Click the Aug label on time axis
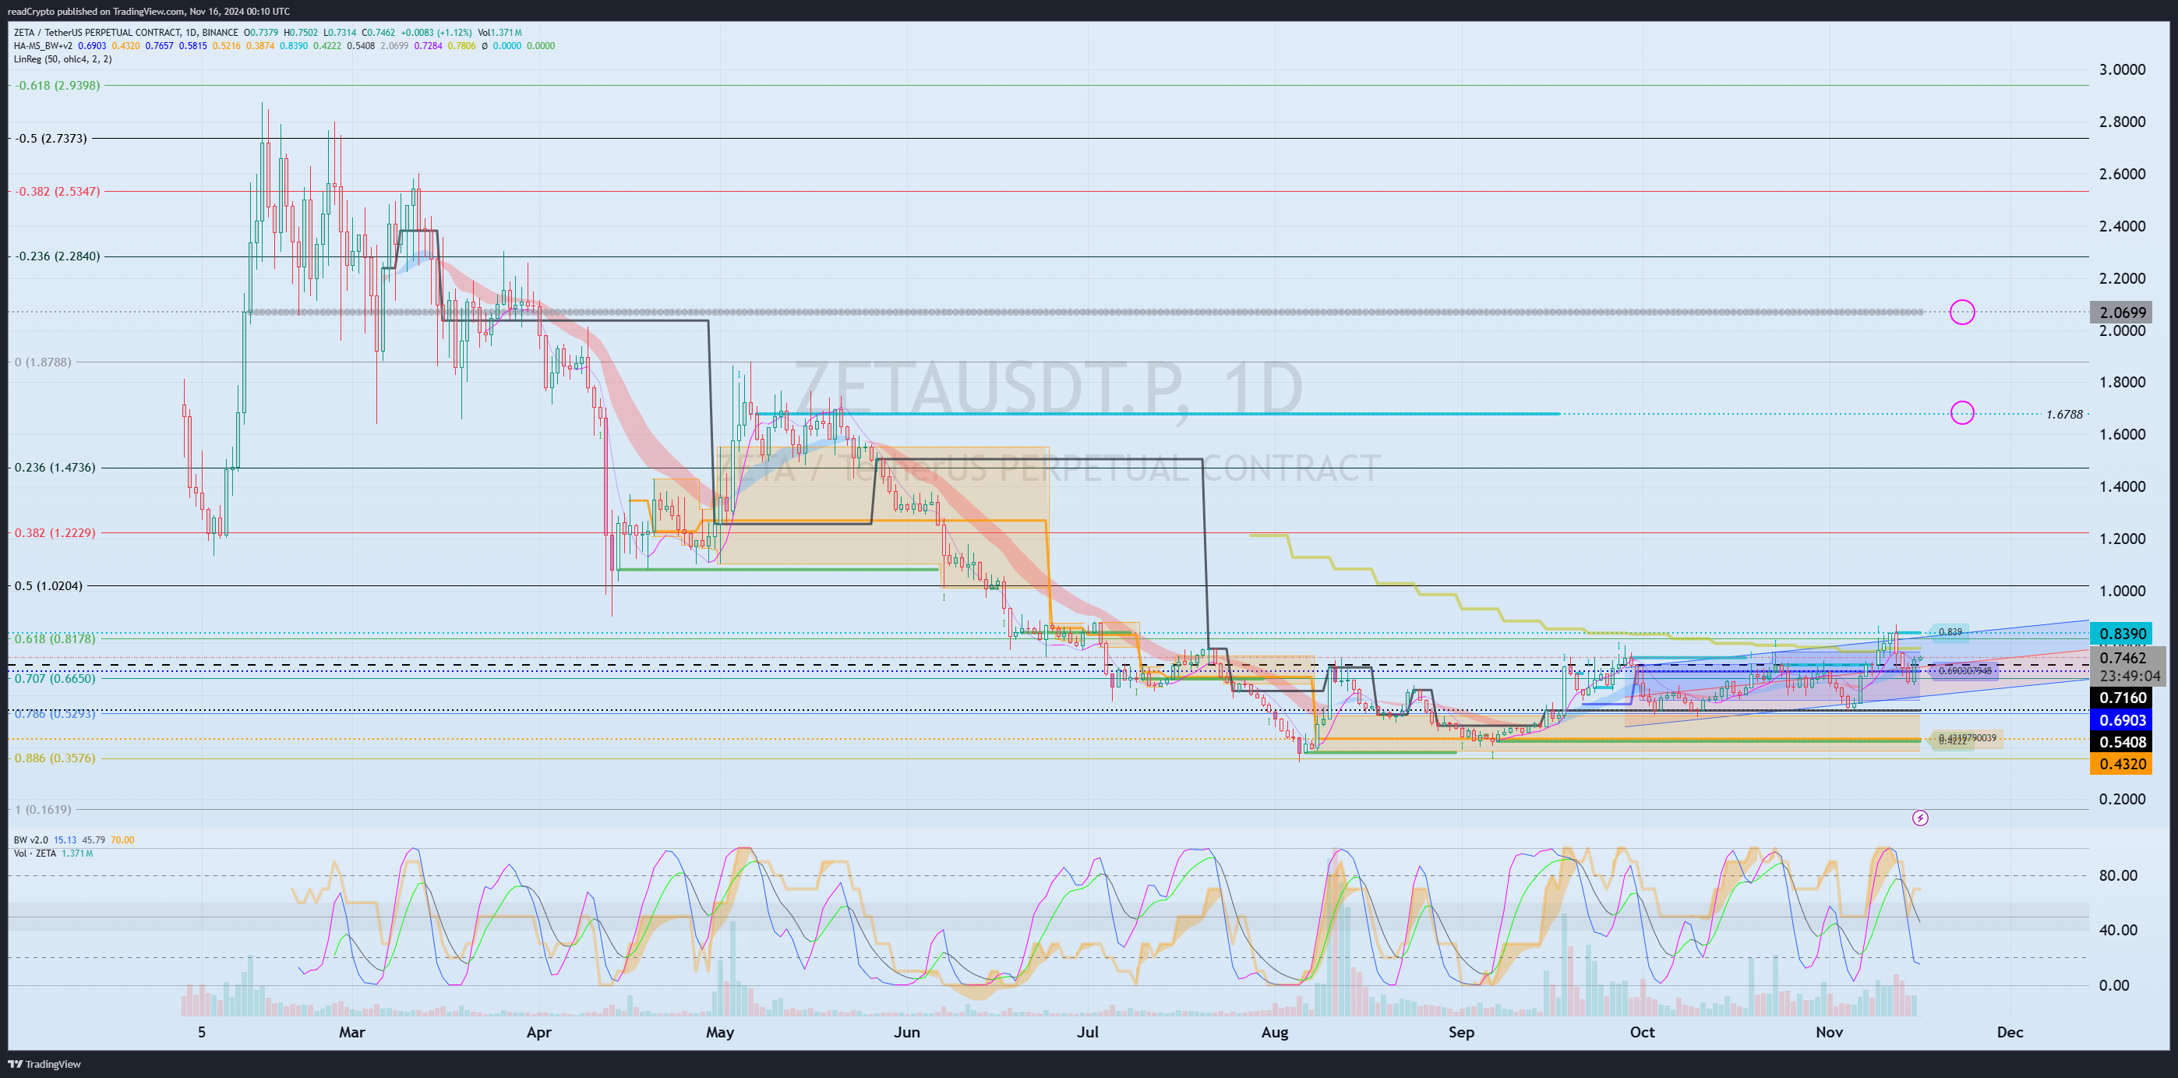 coord(1274,1031)
